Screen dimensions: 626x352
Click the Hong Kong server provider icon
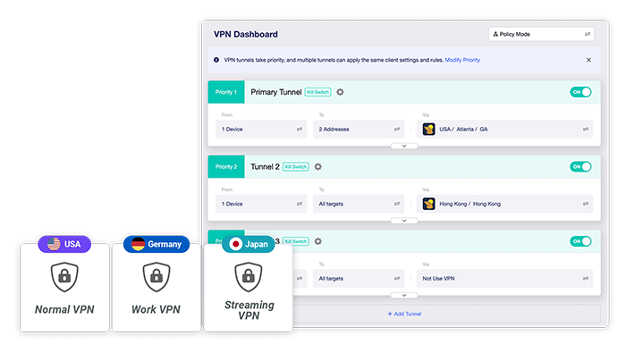[x=428, y=204]
